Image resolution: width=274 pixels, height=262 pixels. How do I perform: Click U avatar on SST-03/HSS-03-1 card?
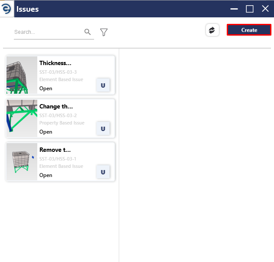(x=103, y=172)
